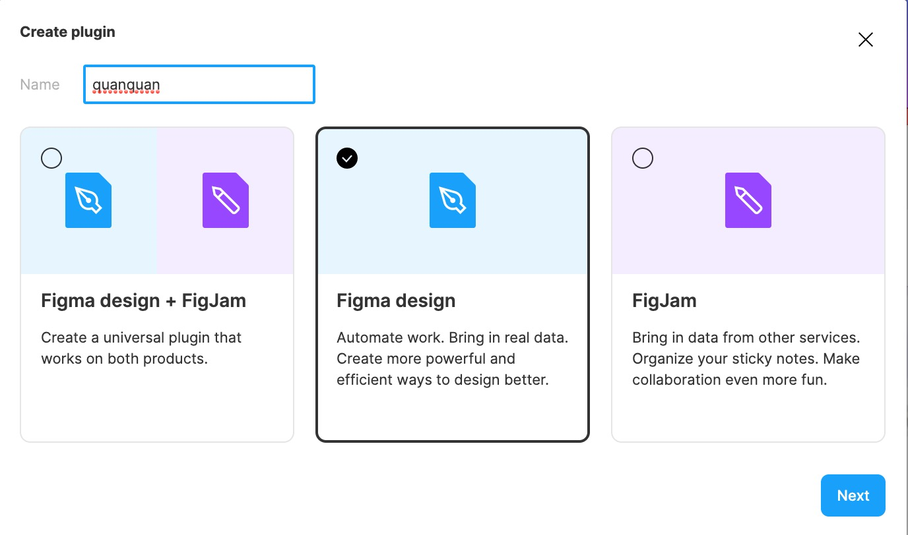
Task: Click the "Name" field label
Action: click(x=40, y=84)
